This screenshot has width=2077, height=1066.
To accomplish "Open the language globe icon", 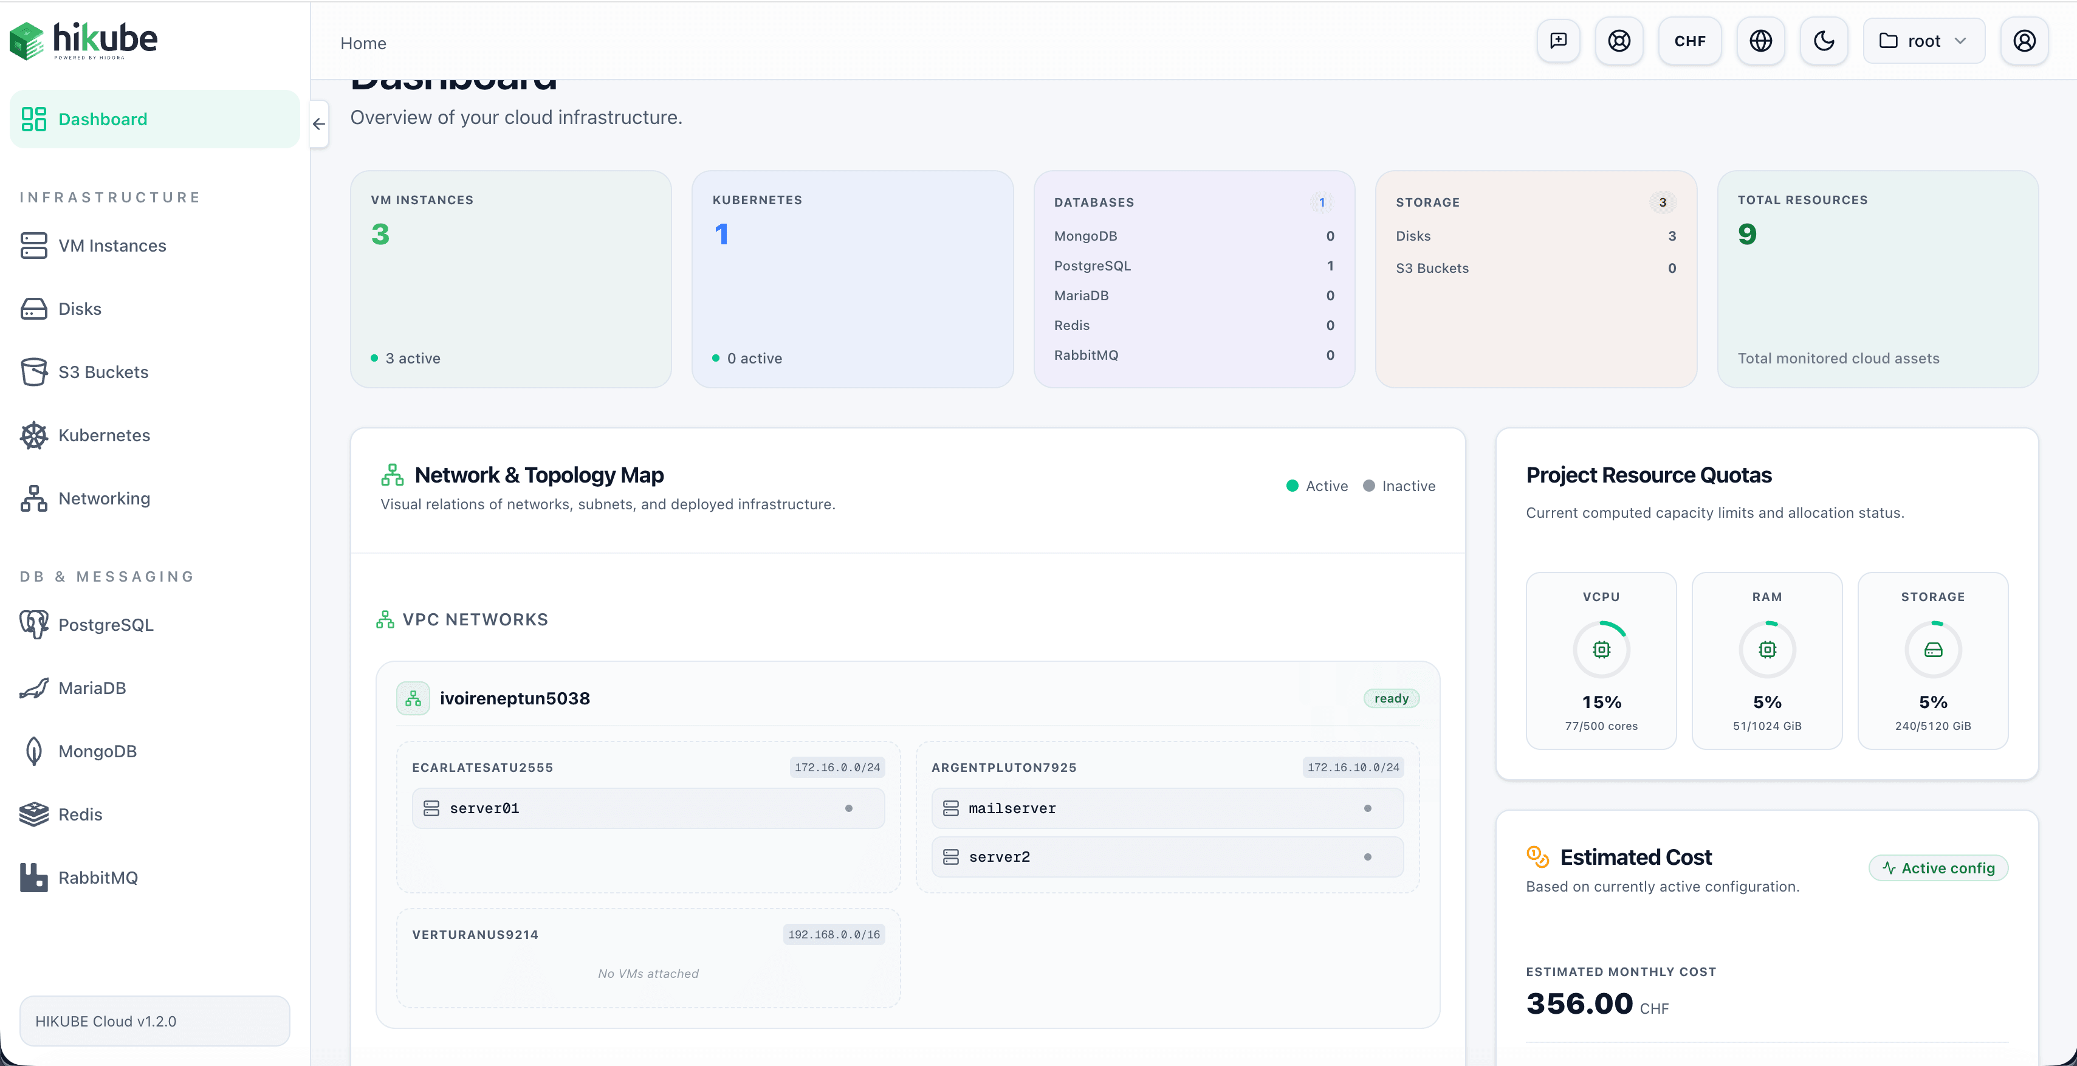I will pyautogui.click(x=1761, y=40).
